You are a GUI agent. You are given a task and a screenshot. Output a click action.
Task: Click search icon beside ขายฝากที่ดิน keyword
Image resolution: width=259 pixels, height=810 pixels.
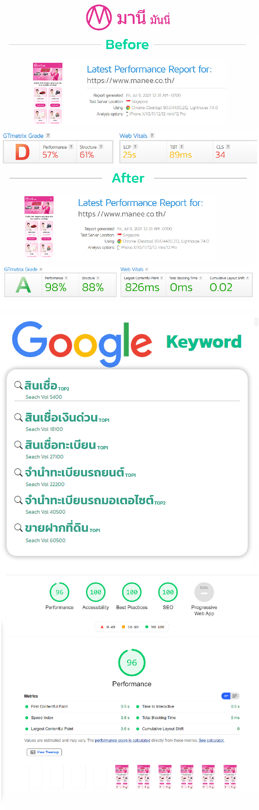tap(18, 527)
